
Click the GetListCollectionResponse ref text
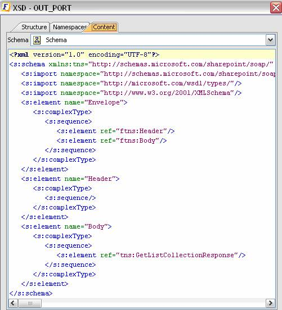177,255
